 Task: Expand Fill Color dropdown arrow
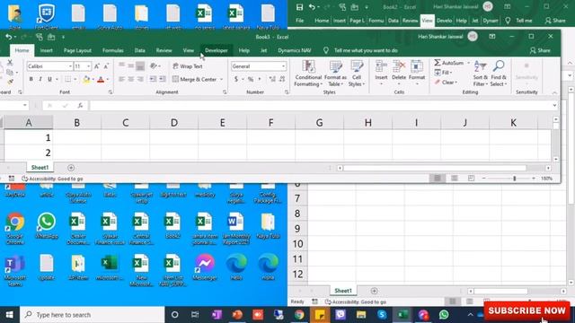[x=93, y=80]
